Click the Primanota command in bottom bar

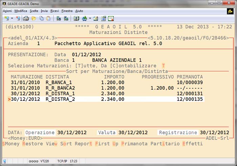(x=134, y=144)
